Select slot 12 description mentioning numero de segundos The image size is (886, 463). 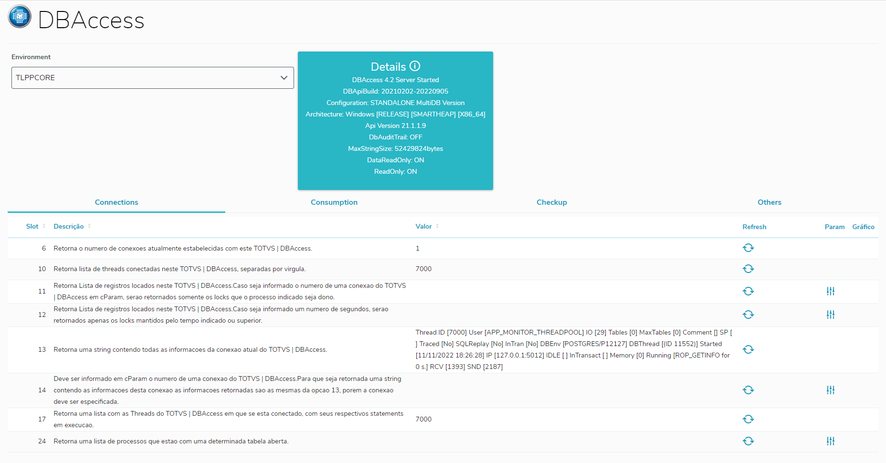221,315
